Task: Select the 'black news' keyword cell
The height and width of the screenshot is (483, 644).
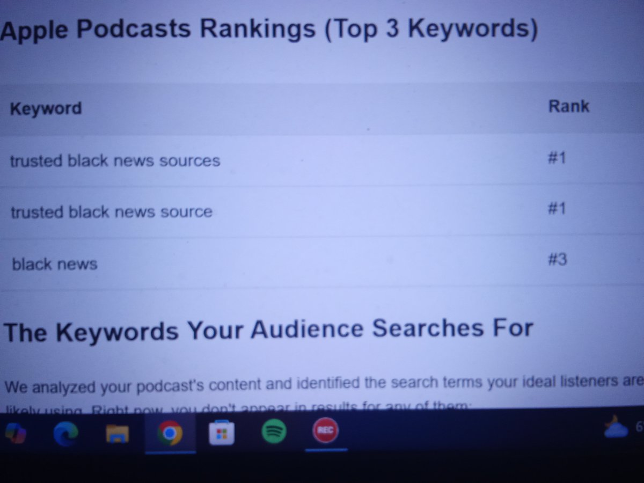Action: [55, 264]
